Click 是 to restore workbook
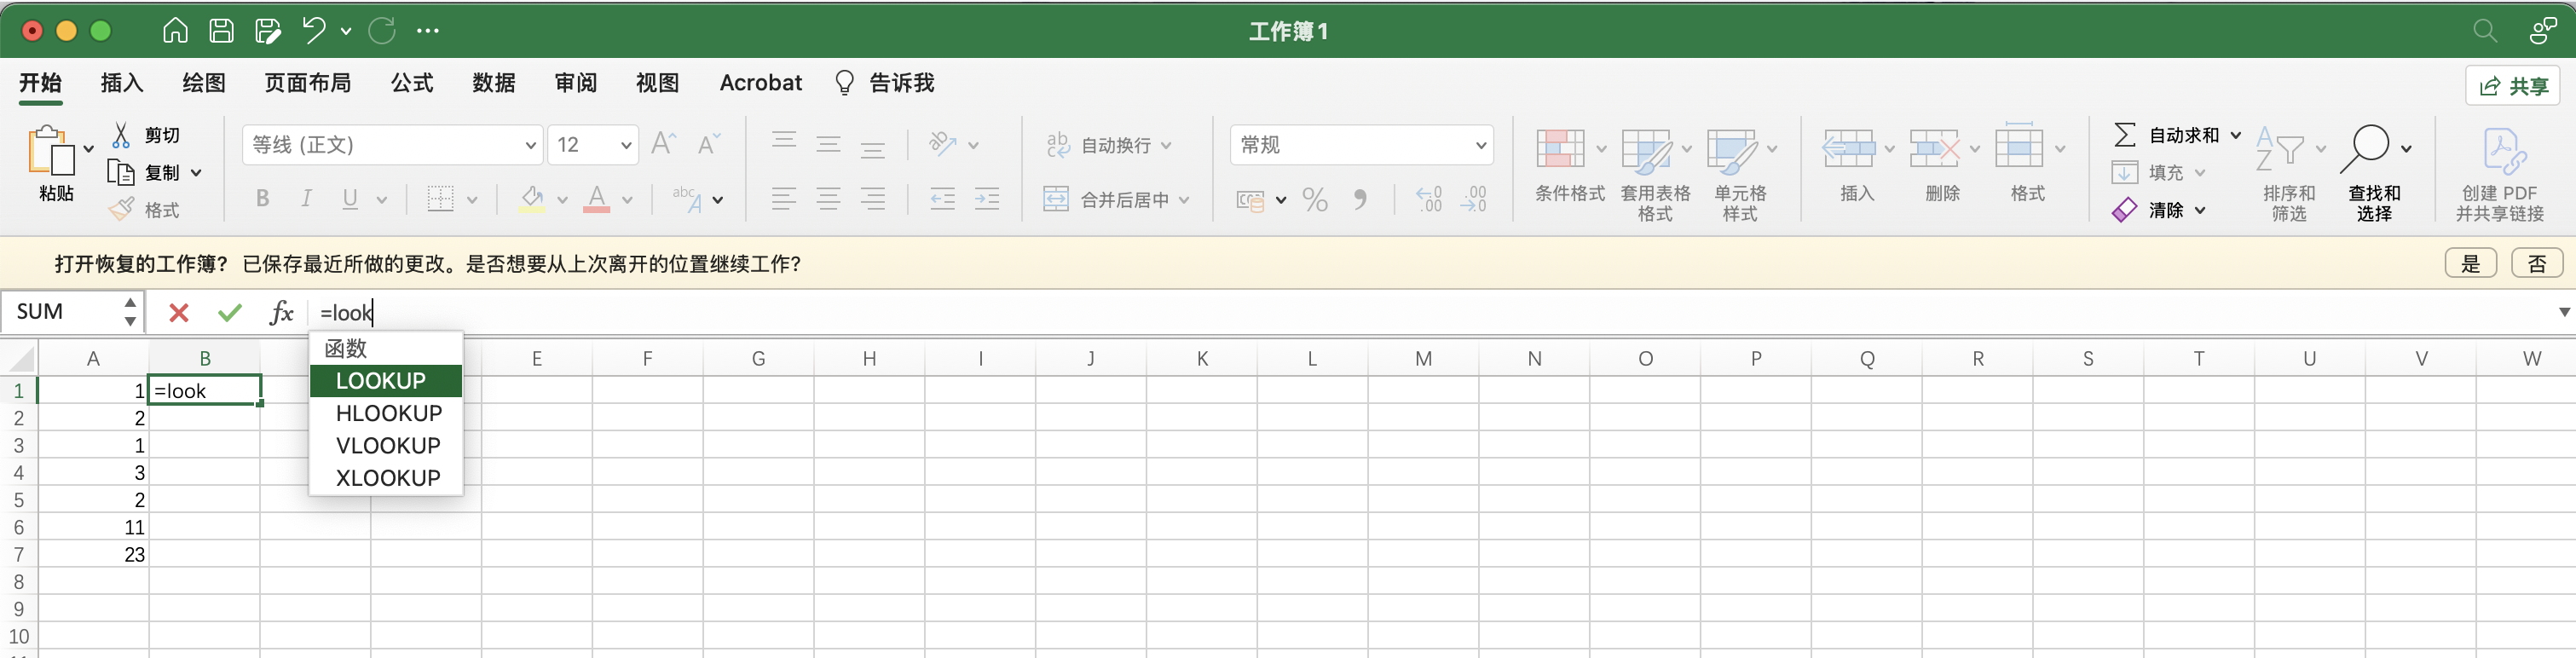This screenshot has height=658, width=2576. point(2470,264)
